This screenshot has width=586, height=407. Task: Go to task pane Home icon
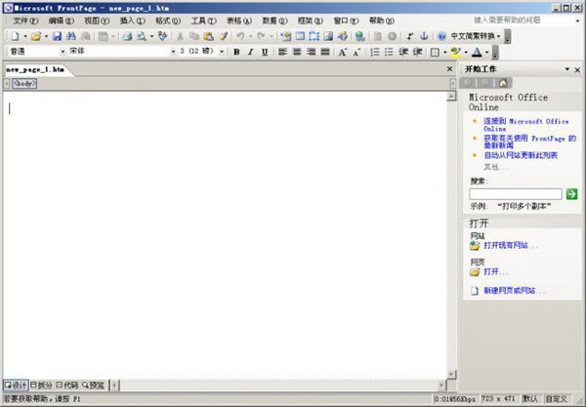(x=503, y=83)
